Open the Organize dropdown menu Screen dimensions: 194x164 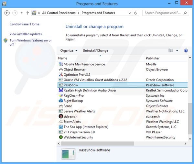tap(69, 50)
